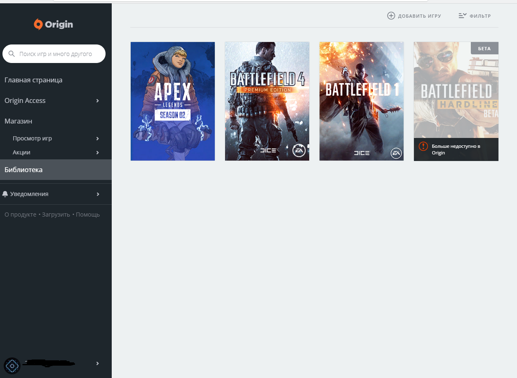The height and width of the screenshot is (378, 517).
Task: Click the notifications bell icon
Action: point(5,194)
